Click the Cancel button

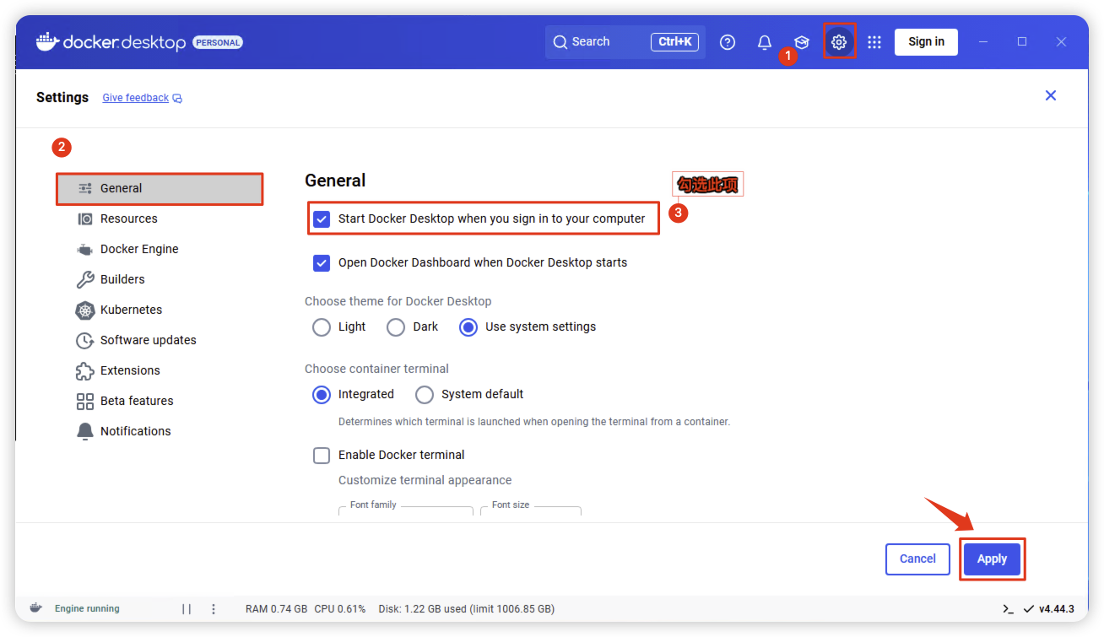[917, 559]
